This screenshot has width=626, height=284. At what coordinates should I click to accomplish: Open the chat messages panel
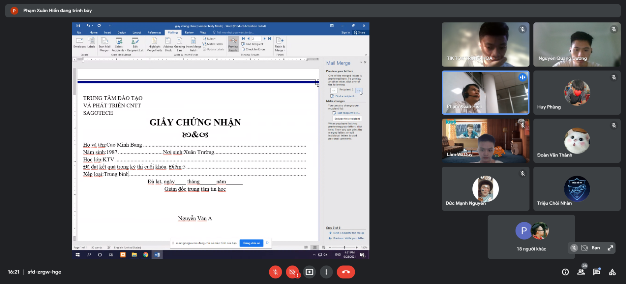[597, 272]
